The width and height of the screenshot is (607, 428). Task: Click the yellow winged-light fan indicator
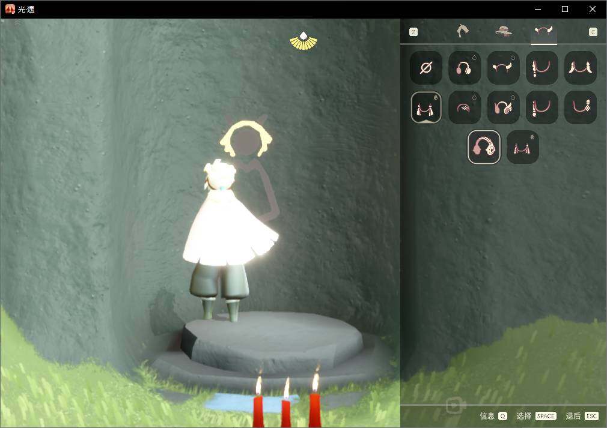coord(303,41)
